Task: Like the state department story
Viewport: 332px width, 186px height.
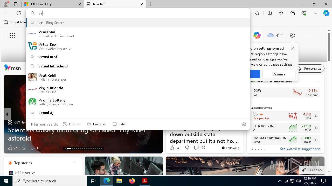Action: click(175, 148)
